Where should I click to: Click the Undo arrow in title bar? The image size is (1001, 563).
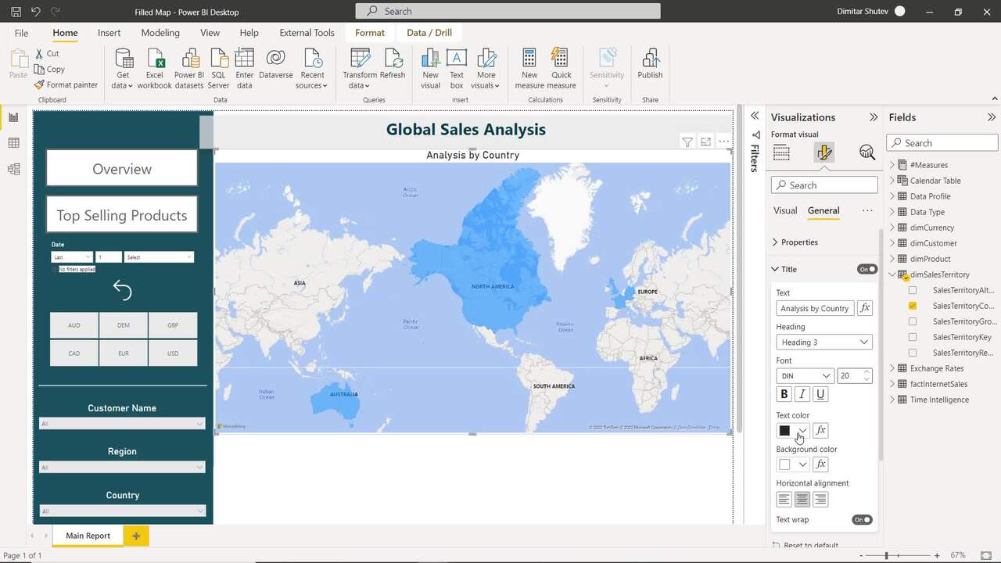[35, 12]
